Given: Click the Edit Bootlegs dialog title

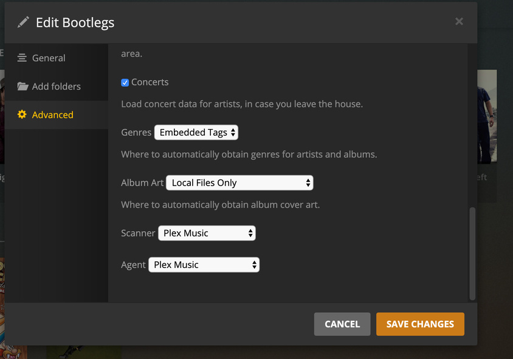Looking at the screenshot, I should [x=75, y=23].
